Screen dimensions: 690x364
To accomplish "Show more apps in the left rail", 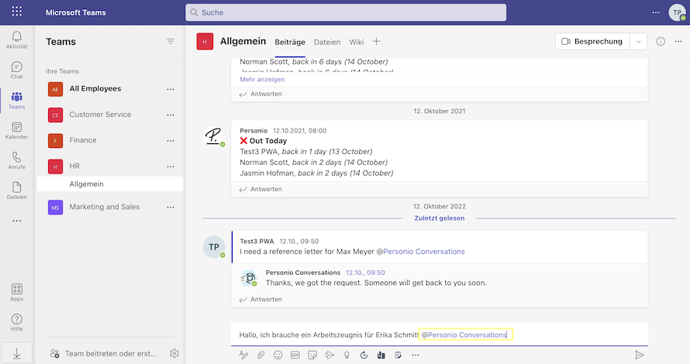I will click(17, 221).
